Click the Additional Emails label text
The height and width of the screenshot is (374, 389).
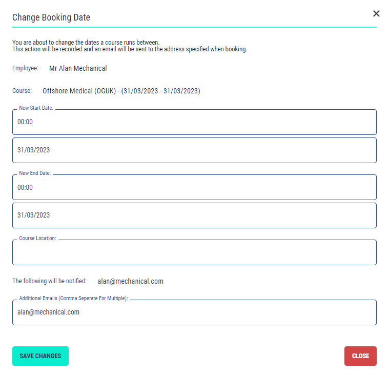73,299
